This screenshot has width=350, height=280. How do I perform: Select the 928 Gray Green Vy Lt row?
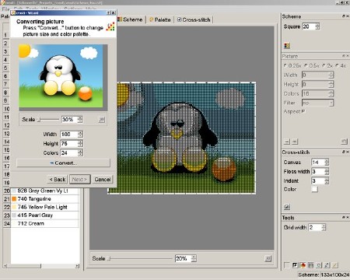point(44,191)
